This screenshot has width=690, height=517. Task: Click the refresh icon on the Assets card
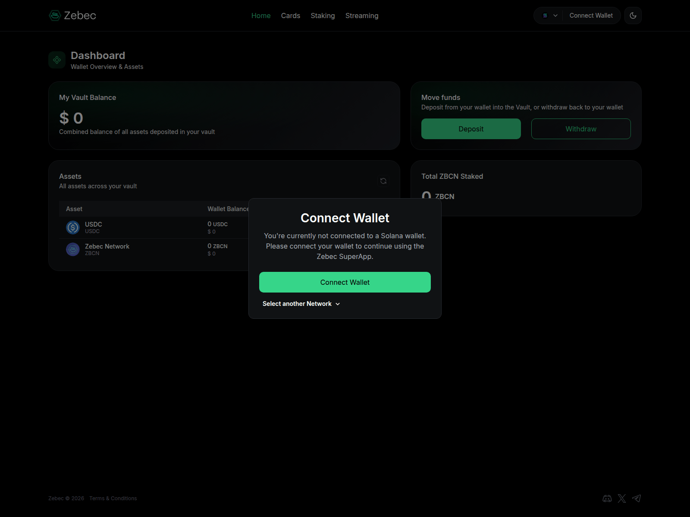(x=383, y=181)
